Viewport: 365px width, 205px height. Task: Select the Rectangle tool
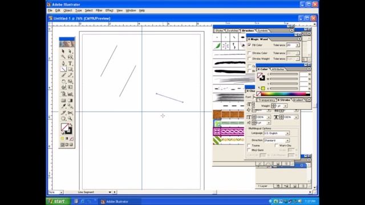pyautogui.click(x=70, y=69)
